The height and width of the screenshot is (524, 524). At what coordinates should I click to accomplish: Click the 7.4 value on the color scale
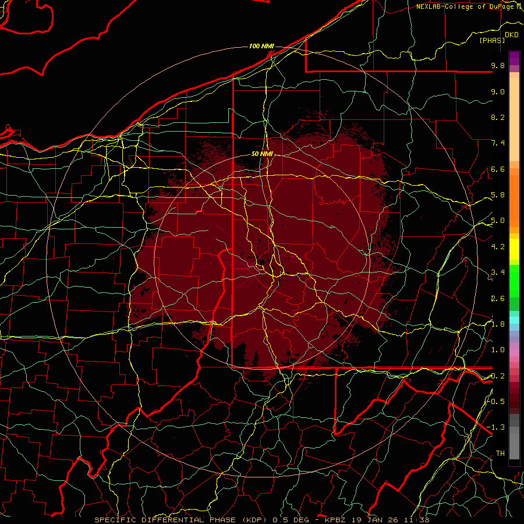coord(498,143)
